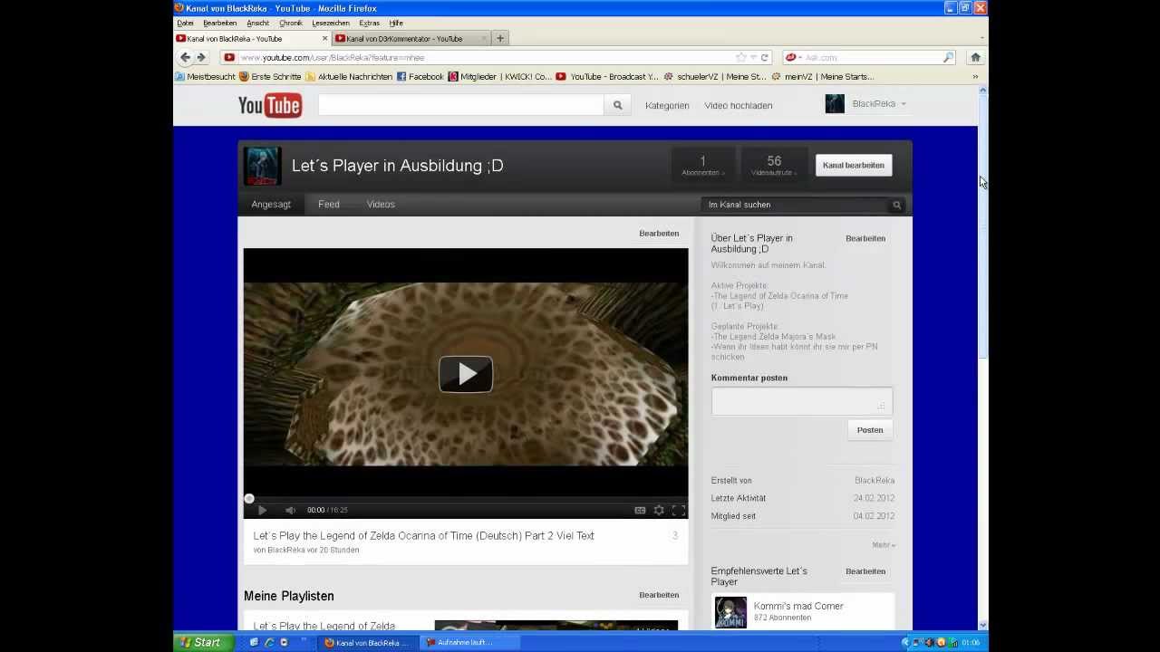Show more bookmarks with the chevron
This screenshot has height=652, width=1160.
coord(975,77)
